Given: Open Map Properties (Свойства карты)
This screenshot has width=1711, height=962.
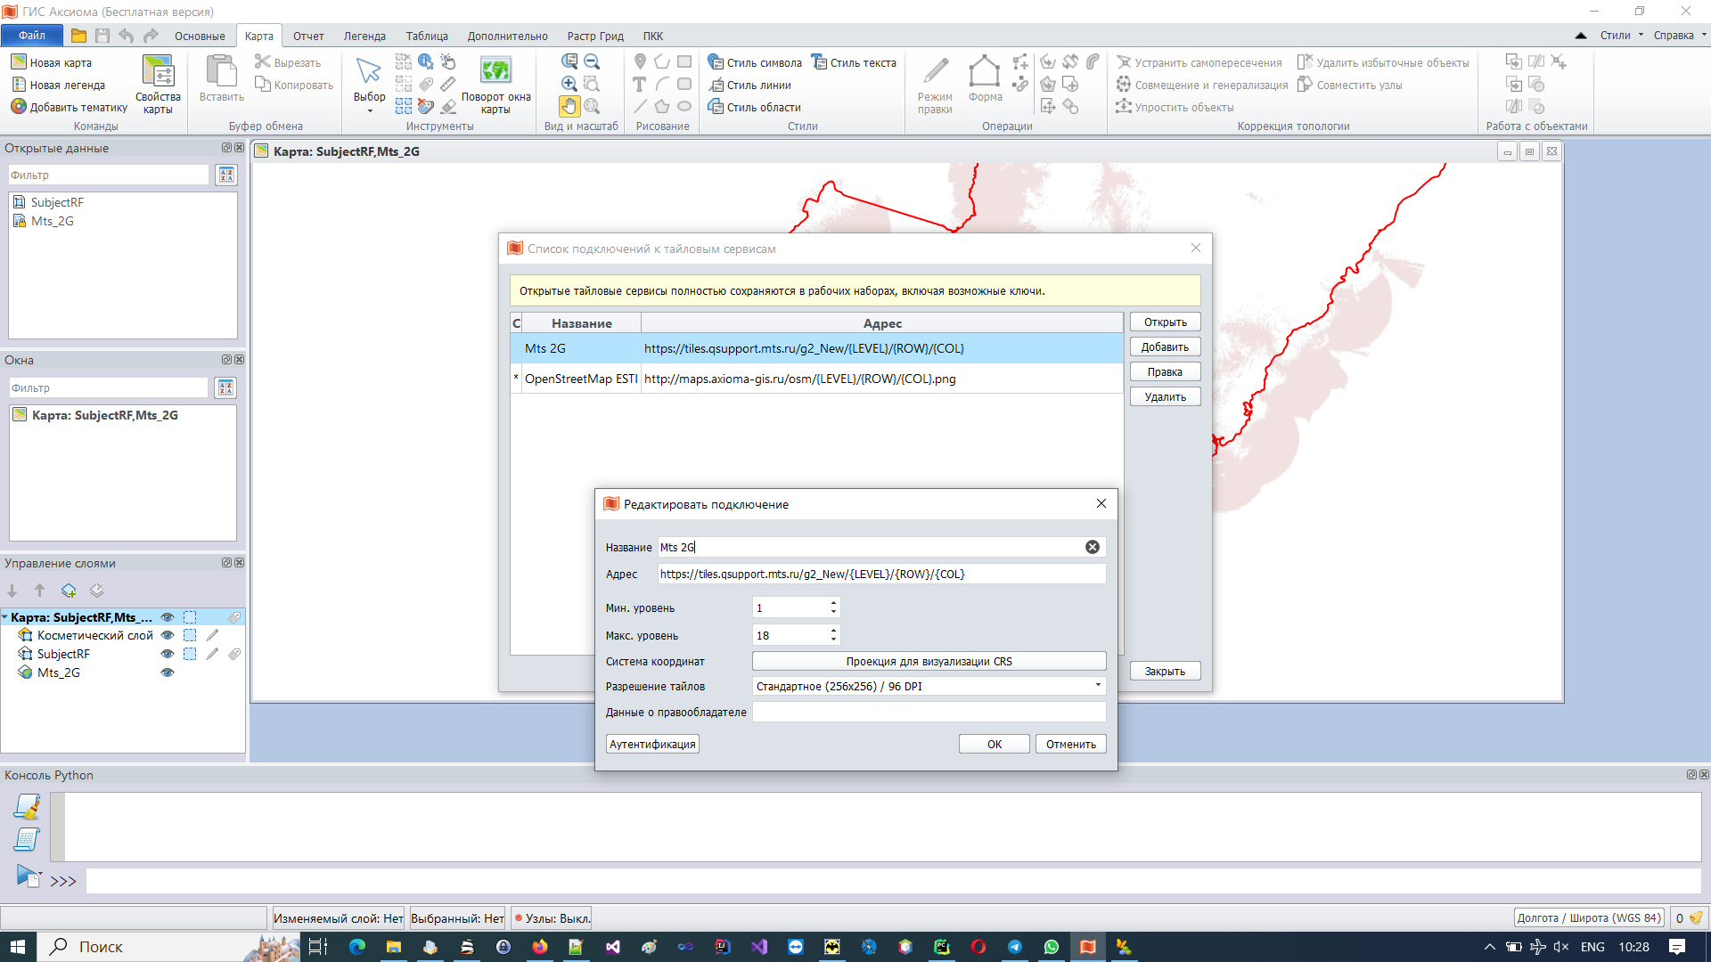Looking at the screenshot, I should (158, 84).
